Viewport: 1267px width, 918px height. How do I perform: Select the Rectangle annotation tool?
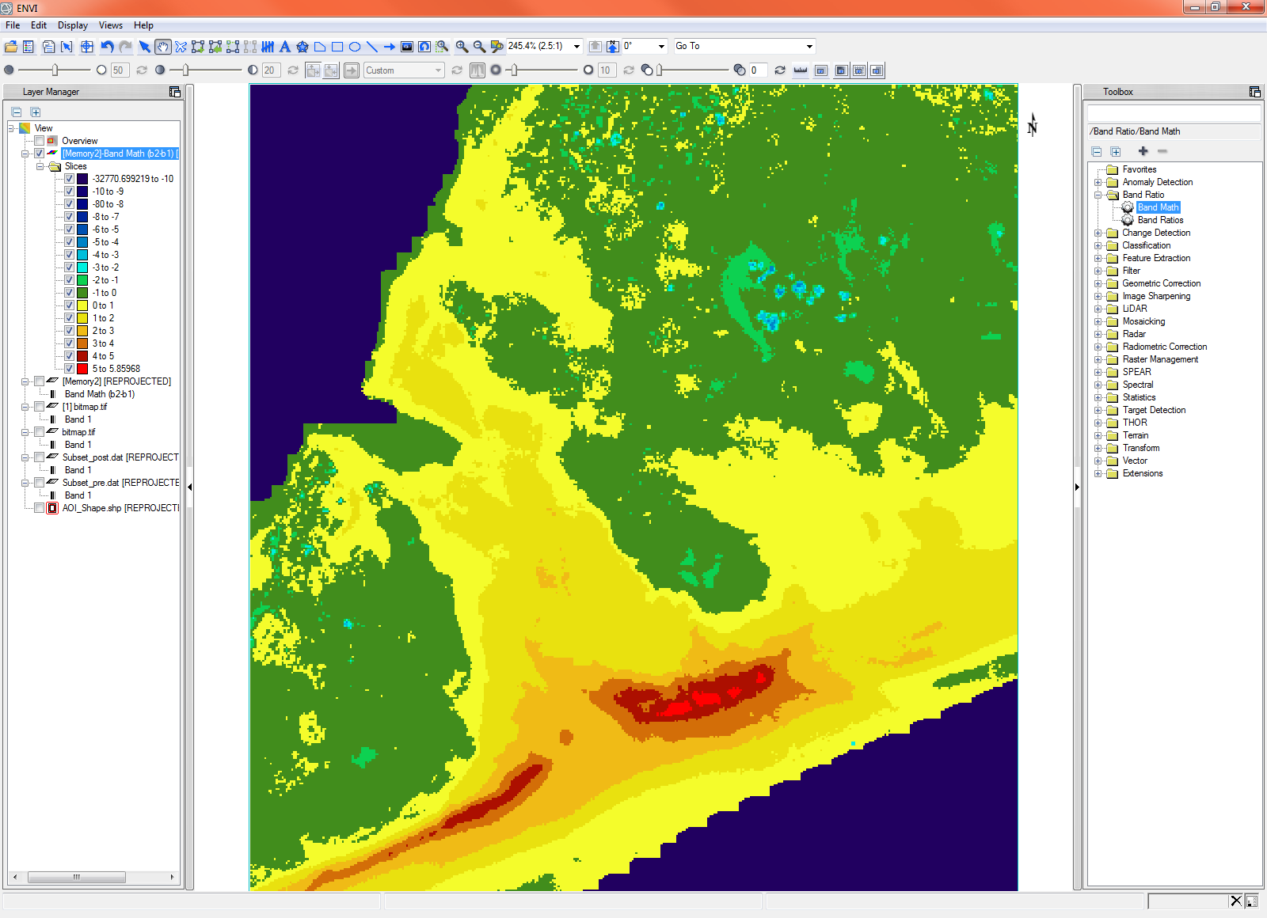337,46
